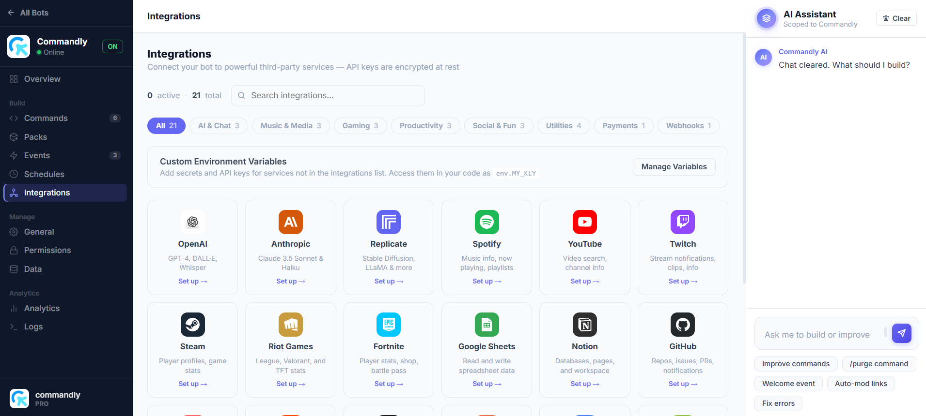Click Set up under Twitch
This screenshot has height=416, width=926.
(x=683, y=281)
